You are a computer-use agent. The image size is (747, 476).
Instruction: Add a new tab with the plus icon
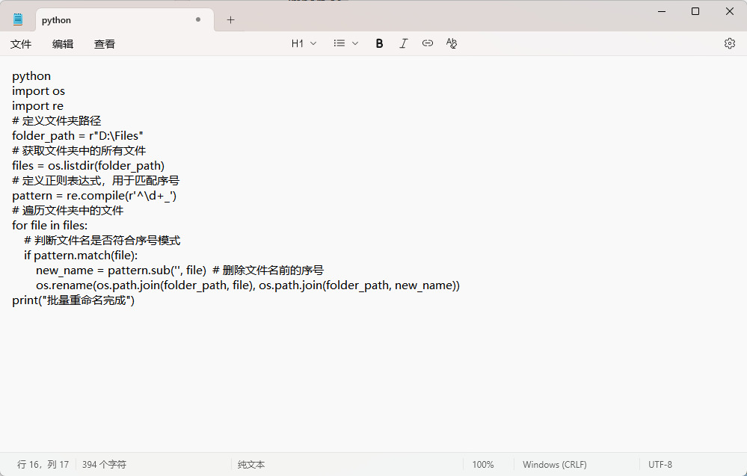click(x=230, y=20)
